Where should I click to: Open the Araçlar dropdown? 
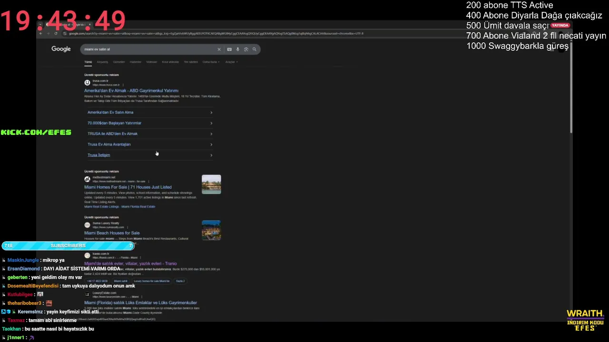(231, 62)
